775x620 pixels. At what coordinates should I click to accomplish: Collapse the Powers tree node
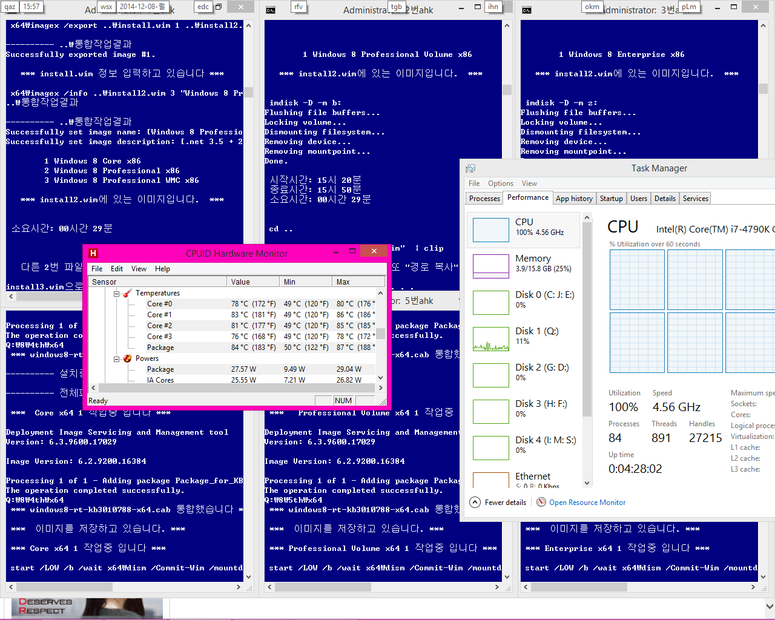pyautogui.click(x=117, y=358)
